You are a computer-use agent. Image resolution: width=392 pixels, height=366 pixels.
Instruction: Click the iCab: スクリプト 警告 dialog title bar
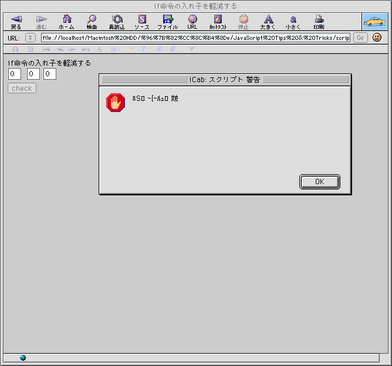225,80
